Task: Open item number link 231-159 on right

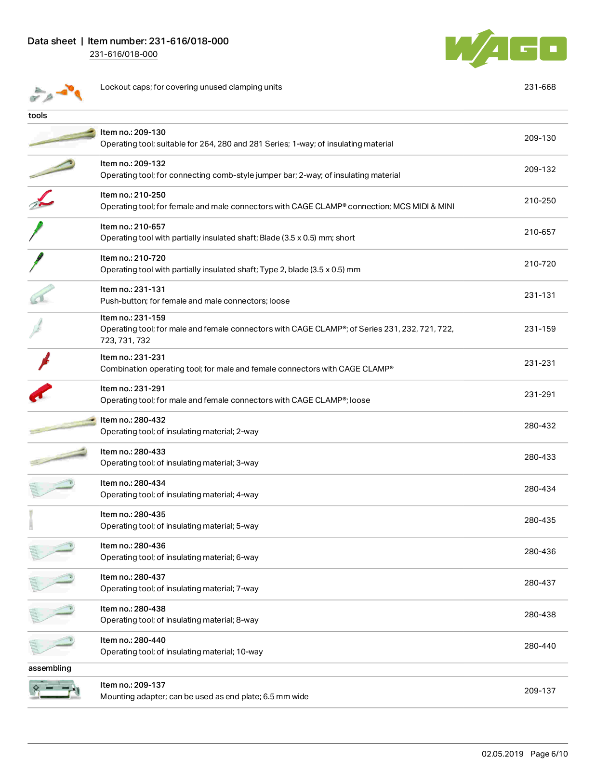Action: [x=540, y=329]
